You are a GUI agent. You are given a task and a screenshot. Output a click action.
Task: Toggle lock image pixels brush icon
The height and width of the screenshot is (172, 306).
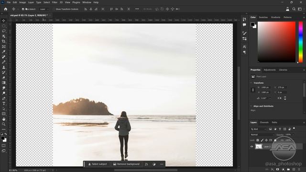(262, 140)
